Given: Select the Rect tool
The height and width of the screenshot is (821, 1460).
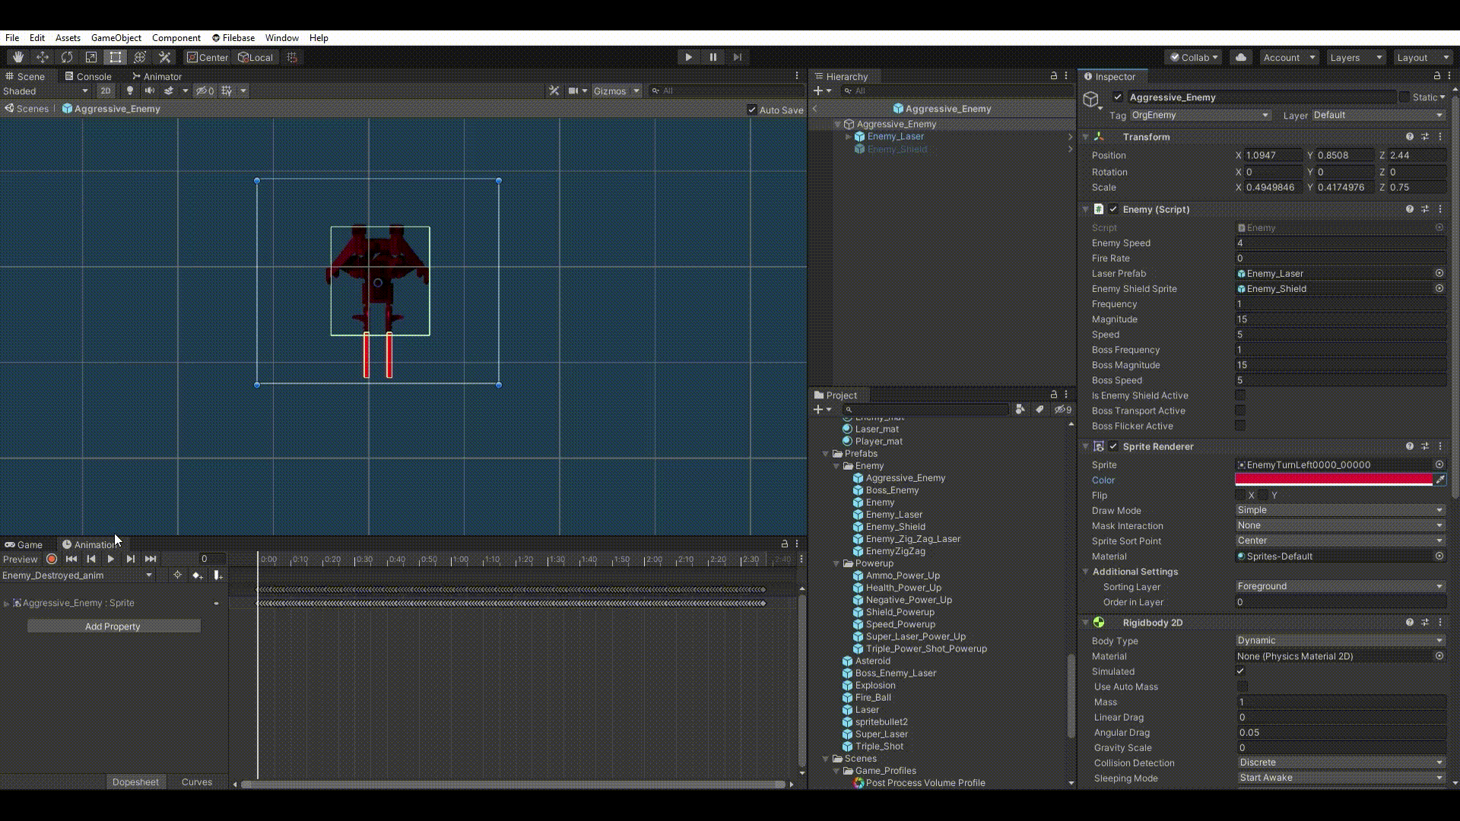Looking at the screenshot, I should pyautogui.click(x=116, y=57).
